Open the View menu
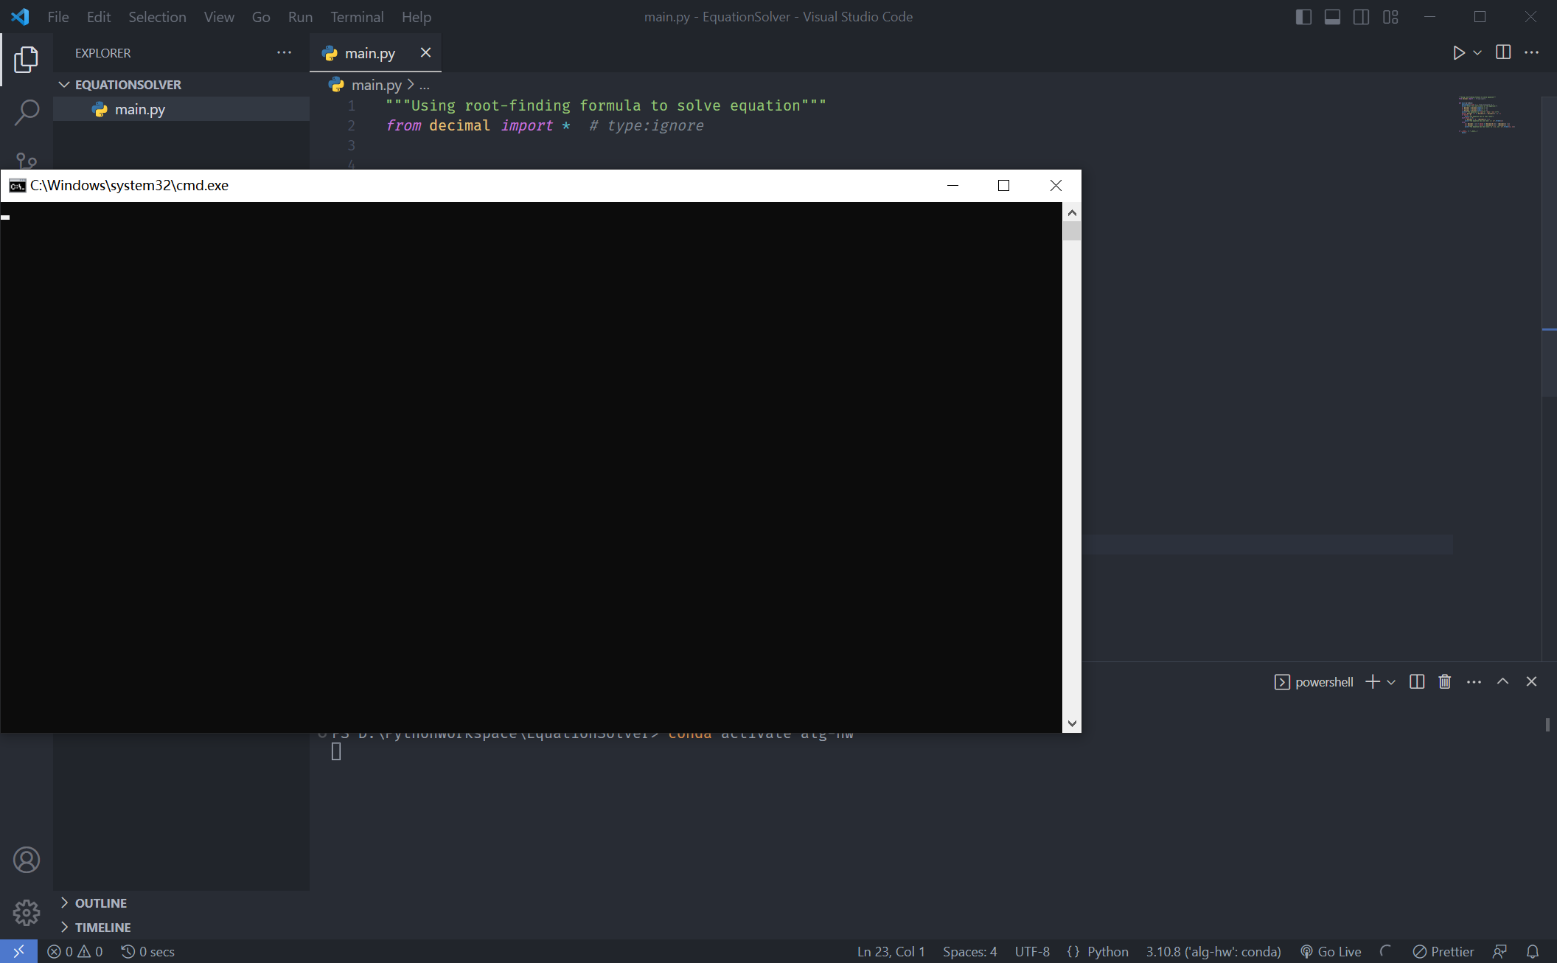Image resolution: width=1557 pixels, height=963 pixels. 219,17
